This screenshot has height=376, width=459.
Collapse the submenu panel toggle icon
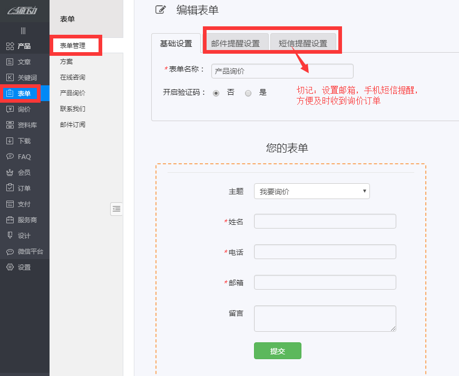pos(116,209)
